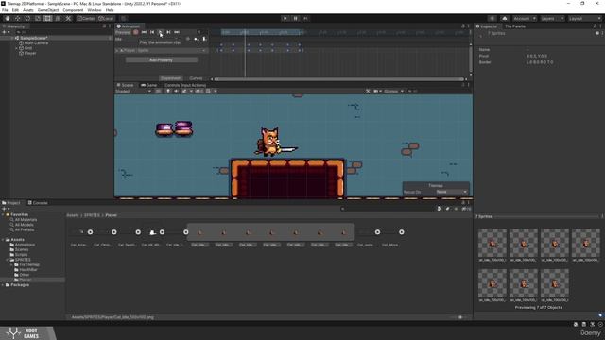Toggle scene lighting bulb icon

pos(168,92)
